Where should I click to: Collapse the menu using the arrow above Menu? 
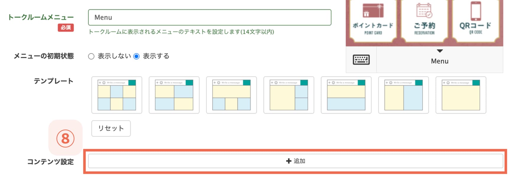[439, 51]
